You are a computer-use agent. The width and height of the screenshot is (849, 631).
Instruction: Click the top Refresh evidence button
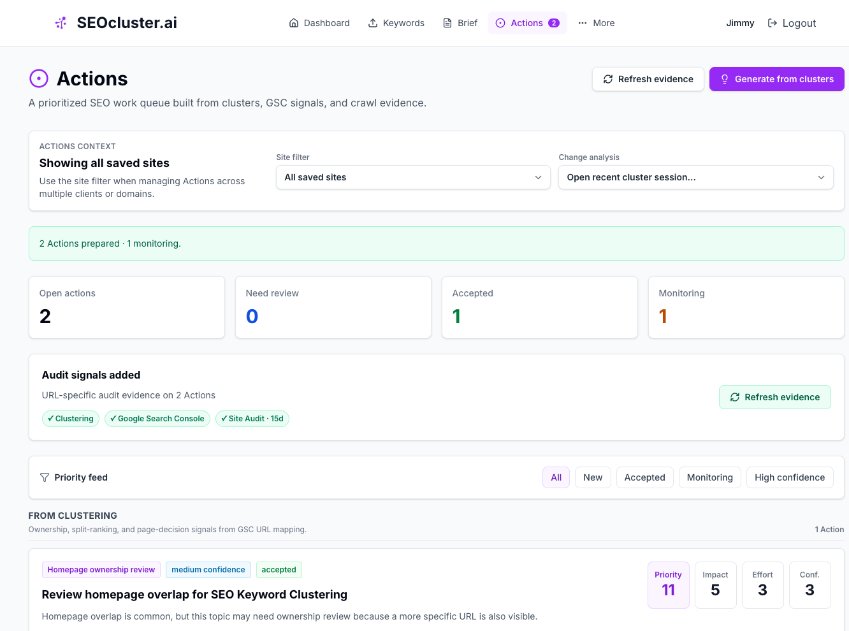tap(648, 79)
